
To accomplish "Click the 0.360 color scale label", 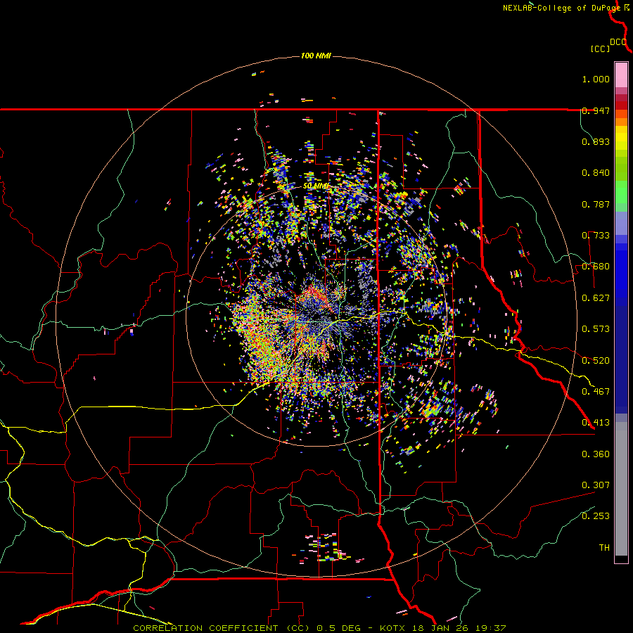I will [596, 454].
